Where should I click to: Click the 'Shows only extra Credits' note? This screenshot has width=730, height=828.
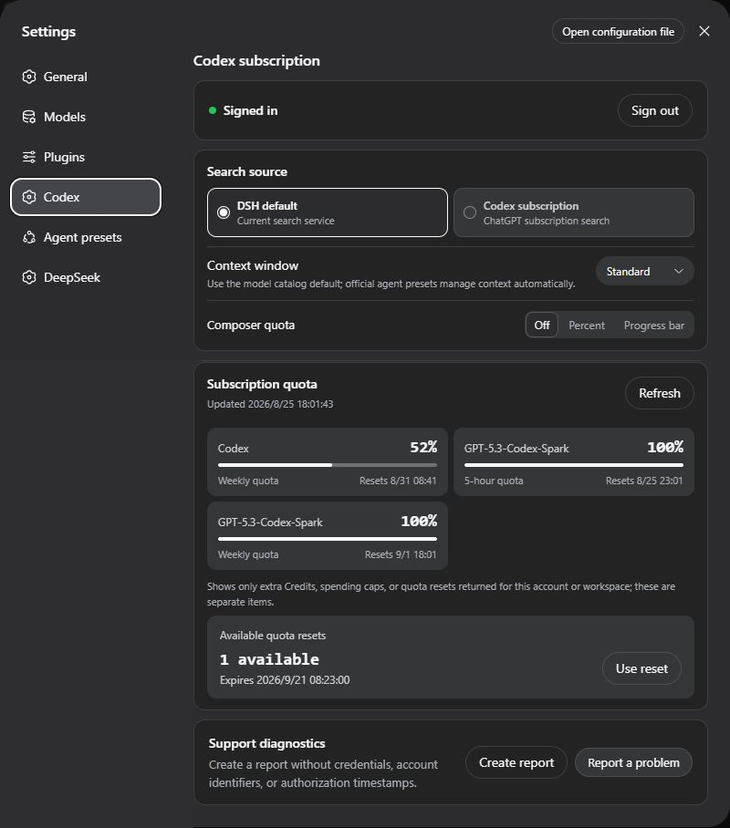(x=441, y=594)
